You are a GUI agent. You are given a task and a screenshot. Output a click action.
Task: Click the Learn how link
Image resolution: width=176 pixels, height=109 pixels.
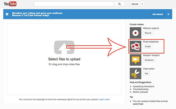[138, 104]
